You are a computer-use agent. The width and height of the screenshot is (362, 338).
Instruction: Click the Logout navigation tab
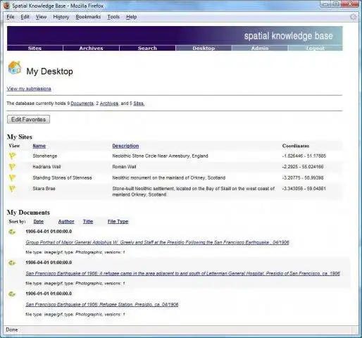(x=316, y=48)
